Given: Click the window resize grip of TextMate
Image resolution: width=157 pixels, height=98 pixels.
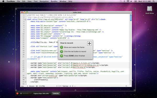Looking at the screenshot, I should coord(131,86).
